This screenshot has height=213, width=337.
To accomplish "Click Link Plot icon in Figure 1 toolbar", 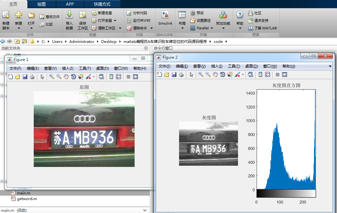I will [x=102, y=77].
